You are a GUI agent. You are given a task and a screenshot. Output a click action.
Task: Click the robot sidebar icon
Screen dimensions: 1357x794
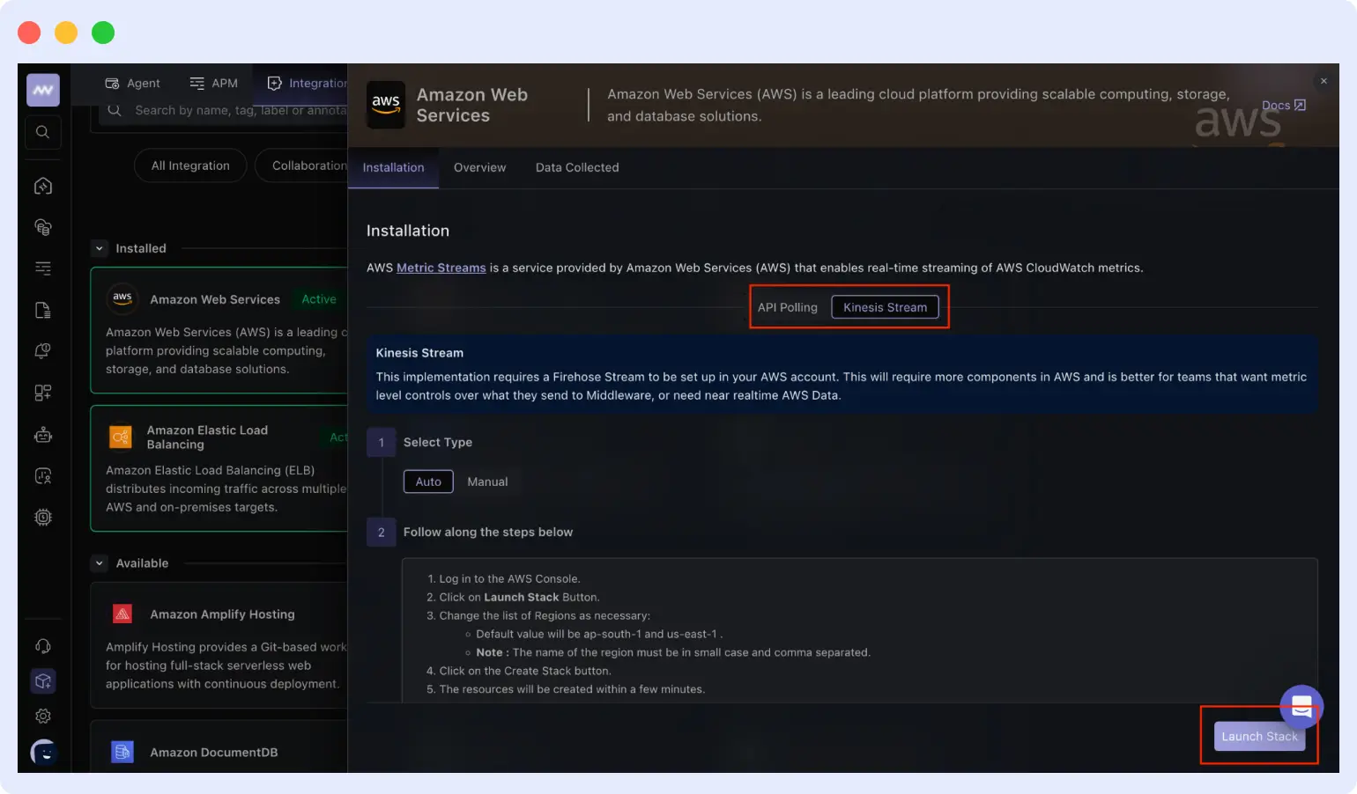coord(43,435)
